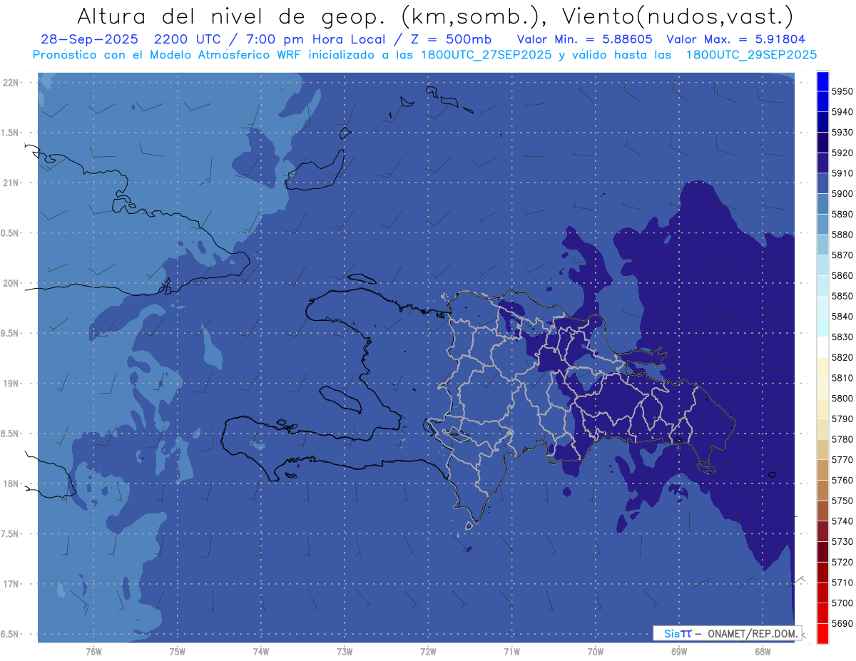Click the legend value '5840'

842,317
